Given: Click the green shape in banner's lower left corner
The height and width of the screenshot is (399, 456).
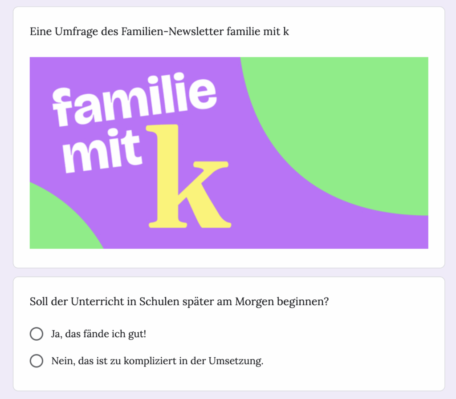Looking at the screenshot, I should pyautogui.click(x=58, y=222).
